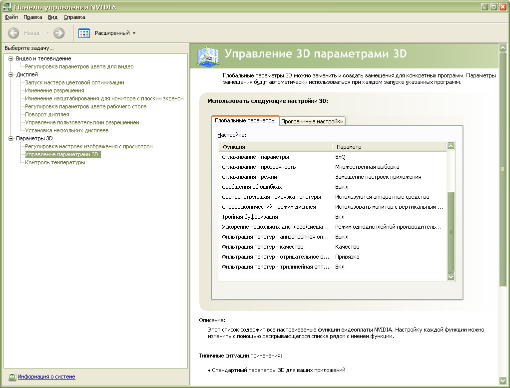
Task: Select Контроль температуры task
Action: (55, 162)
